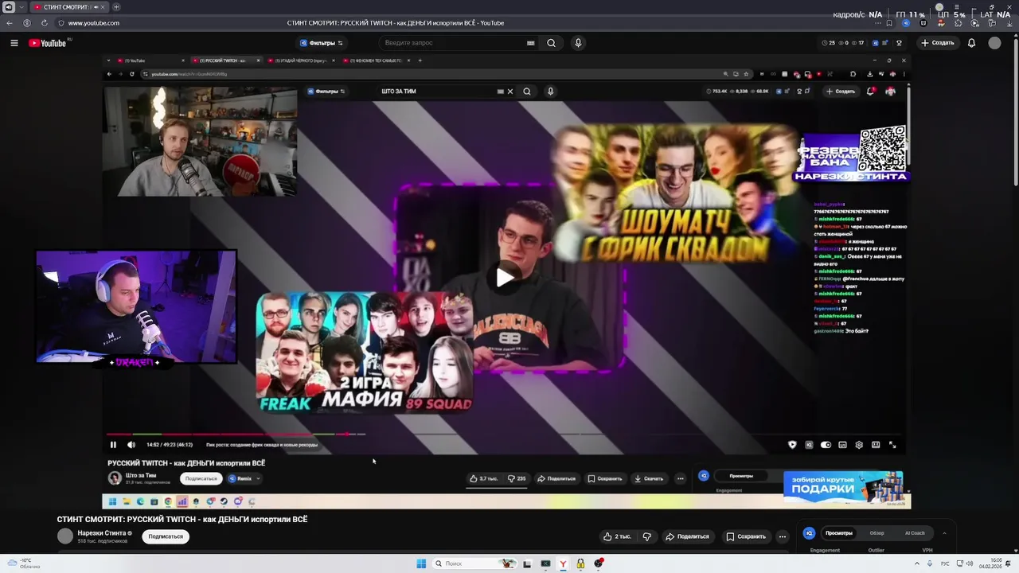The height and width of the screenshot is (573, 1019).
Task: Play the video with the center play button
Action: coord(505,277)
